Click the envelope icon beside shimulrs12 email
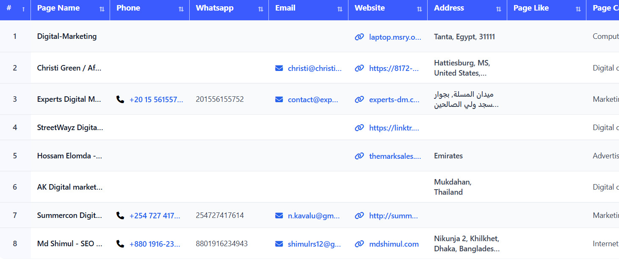619x261 pixels. tap(279, 244)
